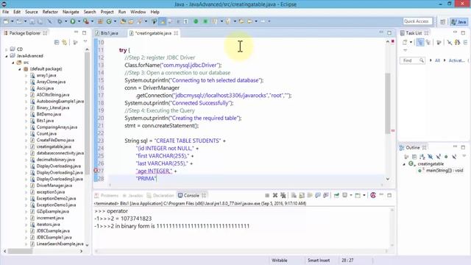
Task: Click Display Selected Console monitor icon
Action: [345, 195]
